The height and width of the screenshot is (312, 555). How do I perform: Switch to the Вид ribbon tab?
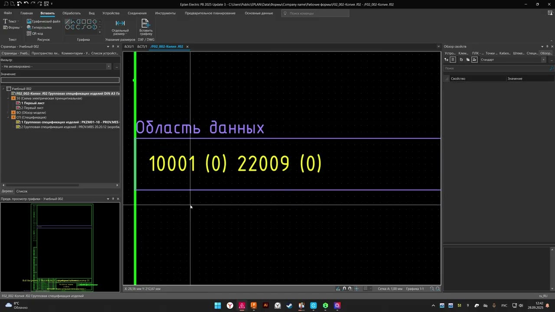click(x=91, y=13)
